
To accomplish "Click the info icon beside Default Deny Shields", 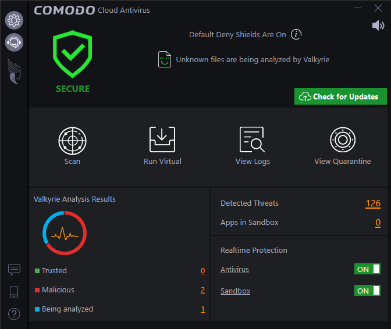I will pos(296,34).
